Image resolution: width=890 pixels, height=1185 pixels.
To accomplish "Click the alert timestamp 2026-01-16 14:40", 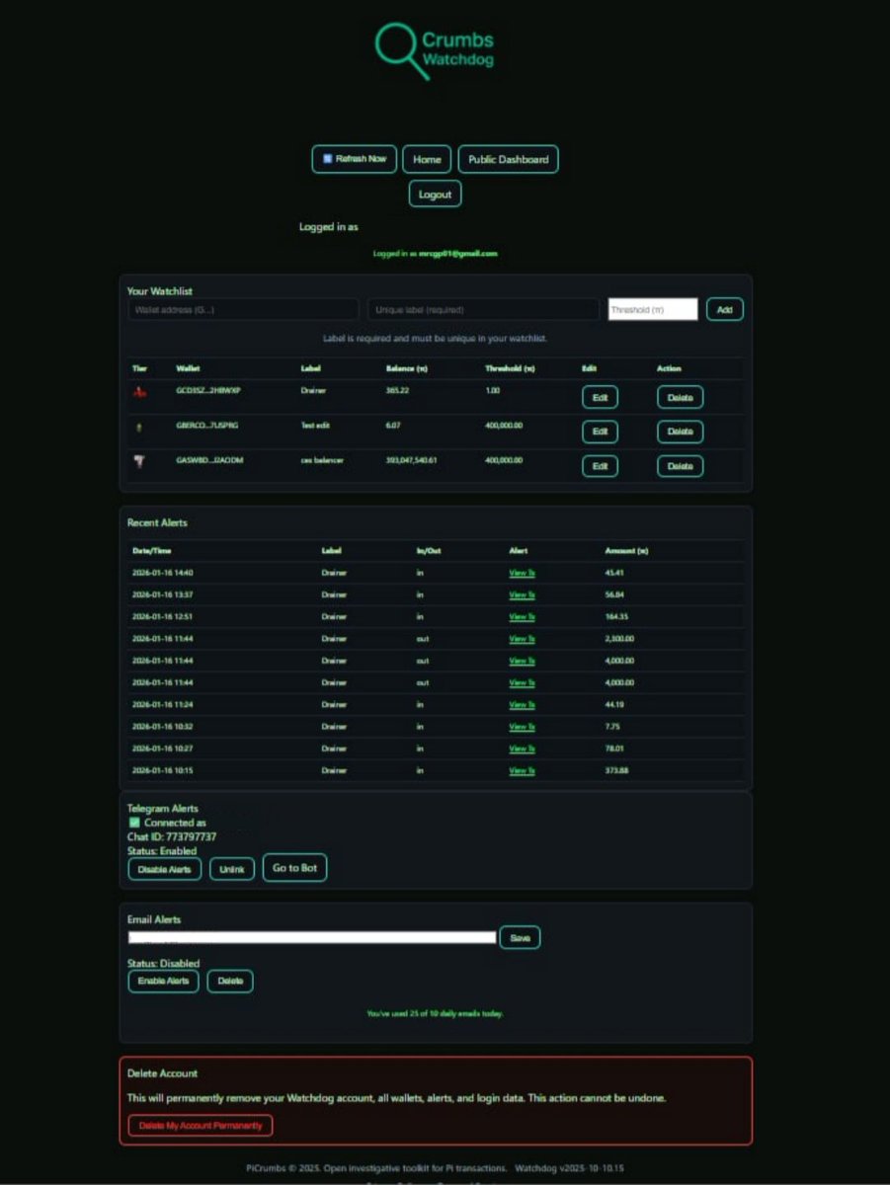I will (163, 573).
